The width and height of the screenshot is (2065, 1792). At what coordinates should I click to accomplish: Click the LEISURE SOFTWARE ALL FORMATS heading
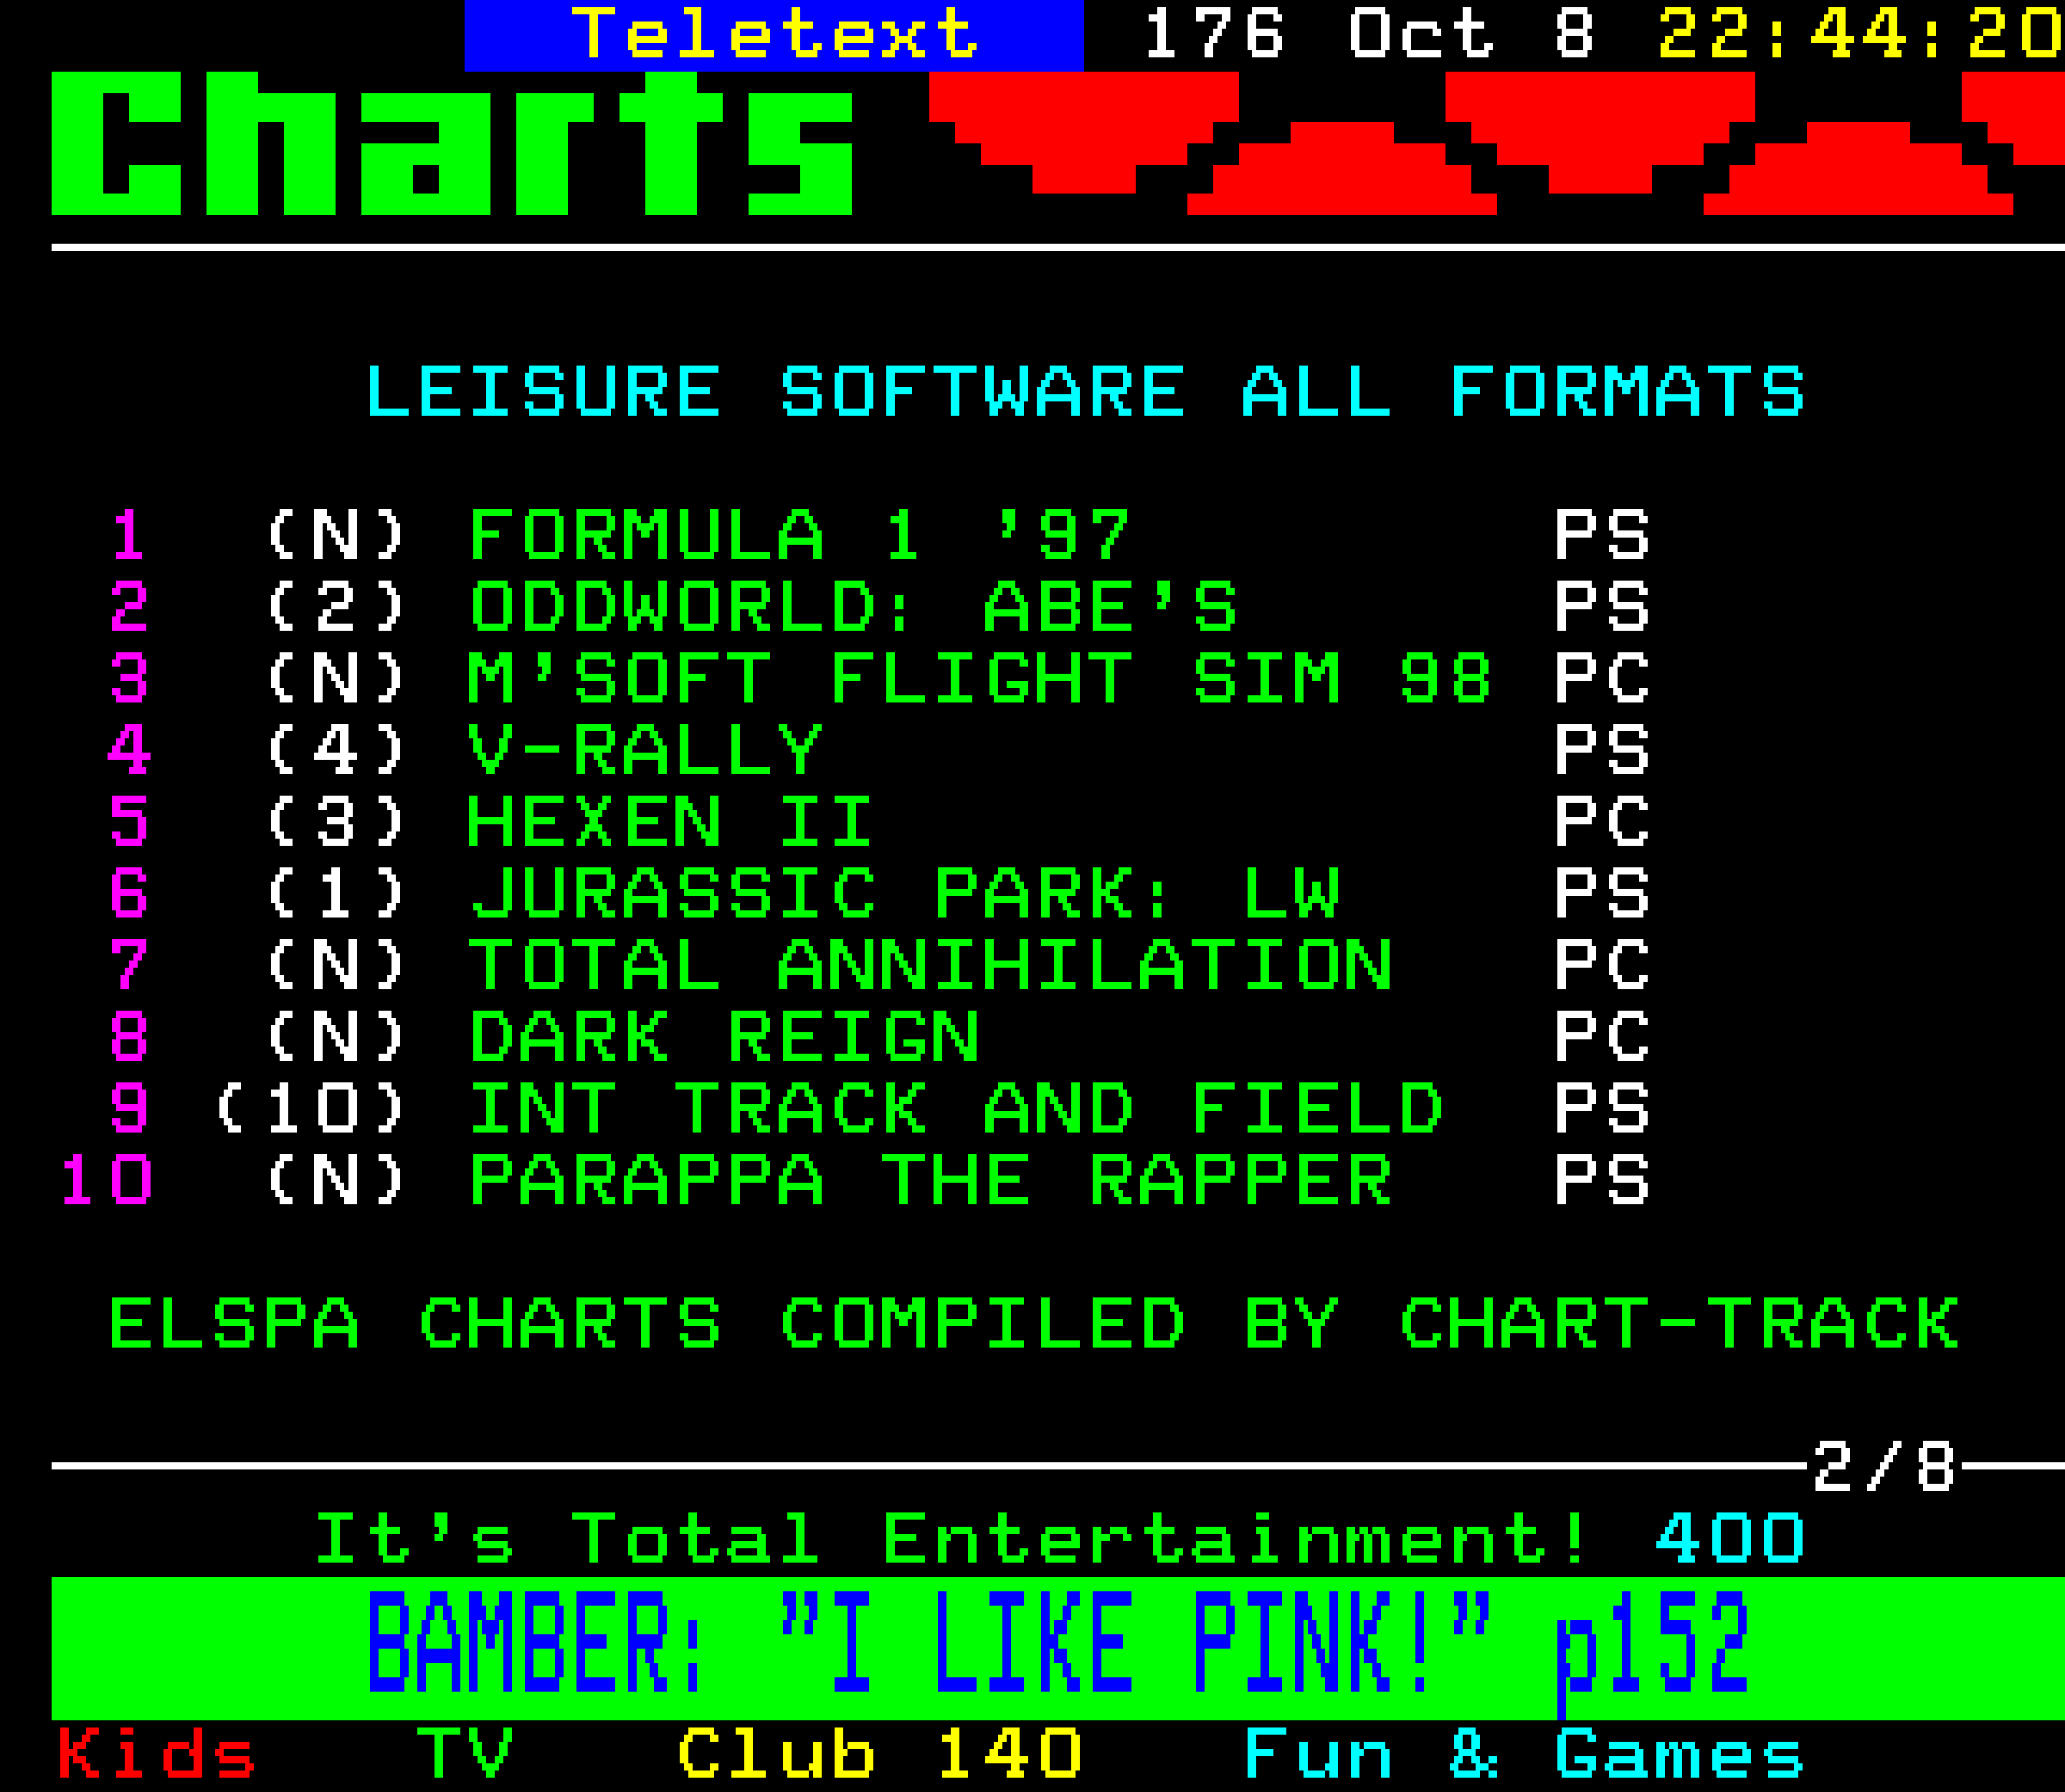(1086, 391)
